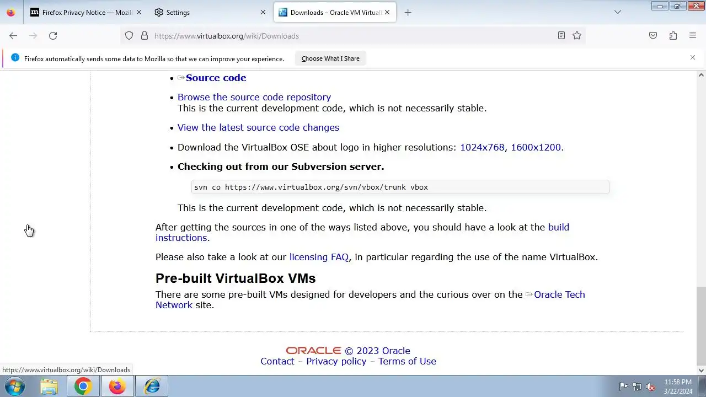Click the Firefox taskbar icon
This screenshot has width=706, height=397.
[117, 387]
